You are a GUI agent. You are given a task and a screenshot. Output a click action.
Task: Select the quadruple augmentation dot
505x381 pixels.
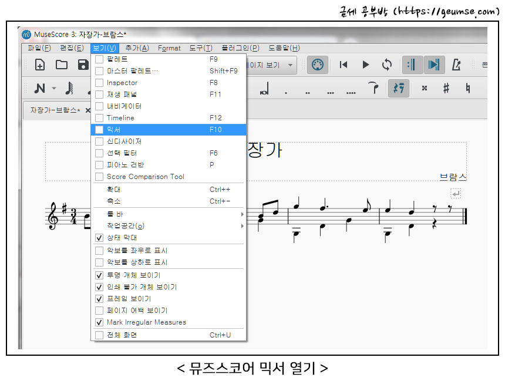[x=351, y=93]
